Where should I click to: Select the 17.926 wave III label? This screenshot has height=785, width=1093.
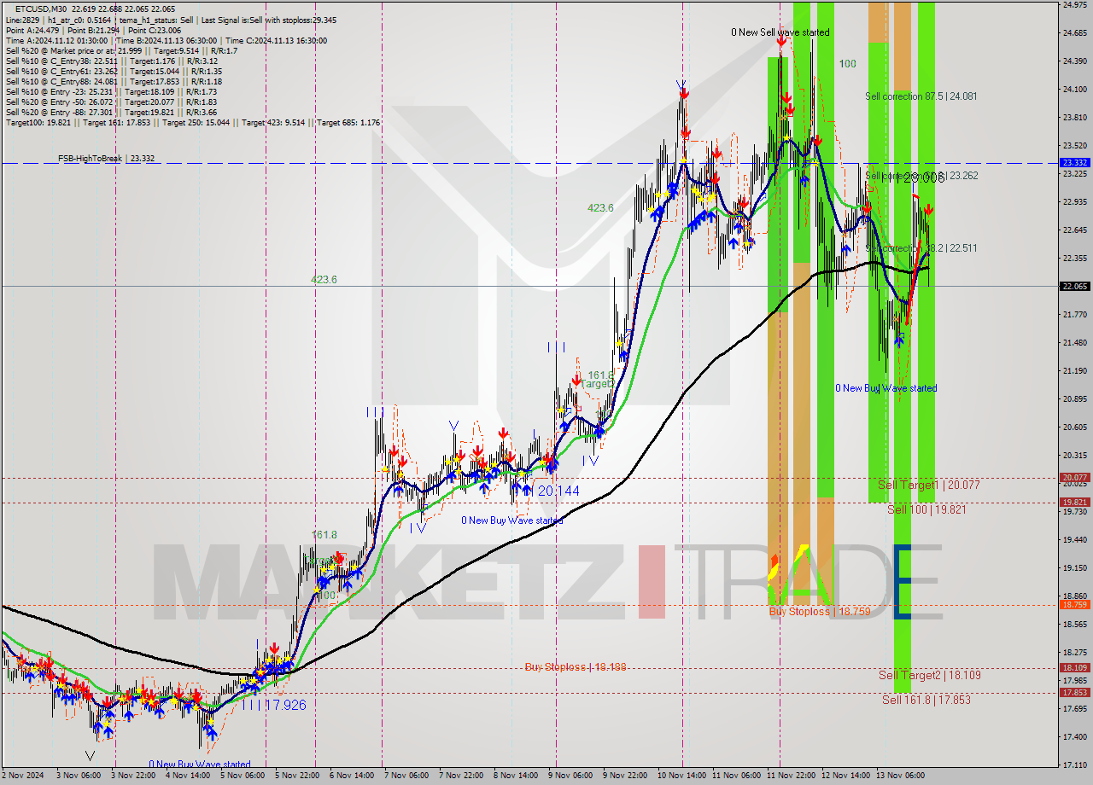(x=273, y=705)
